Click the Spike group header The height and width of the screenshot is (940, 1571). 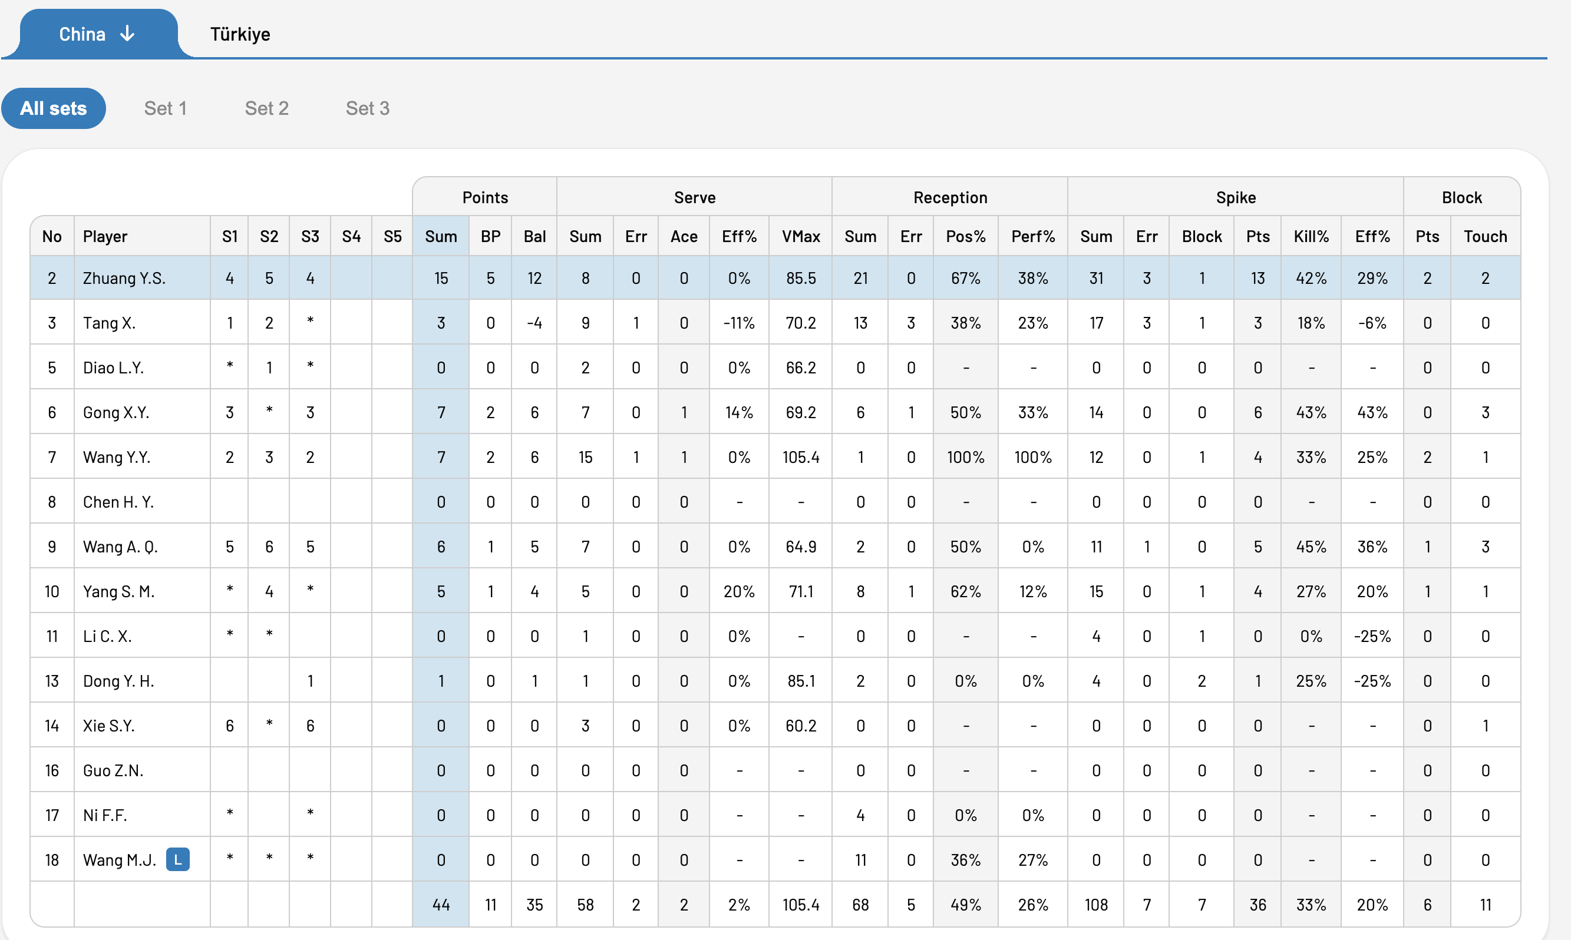click(1236, 198)
